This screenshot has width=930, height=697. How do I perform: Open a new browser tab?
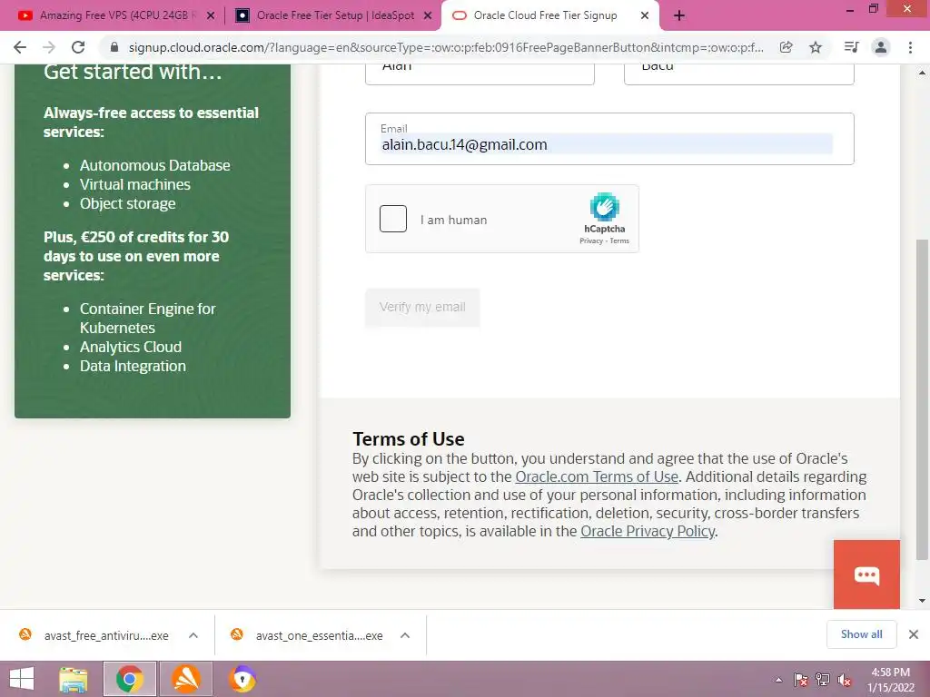tap(679, 16)
